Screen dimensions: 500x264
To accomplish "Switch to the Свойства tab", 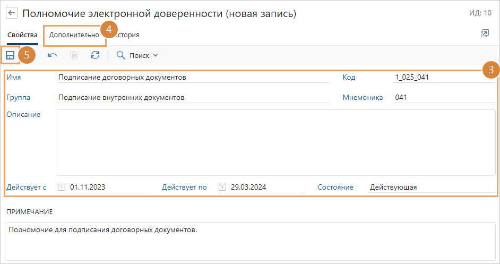I will (22, 35).
